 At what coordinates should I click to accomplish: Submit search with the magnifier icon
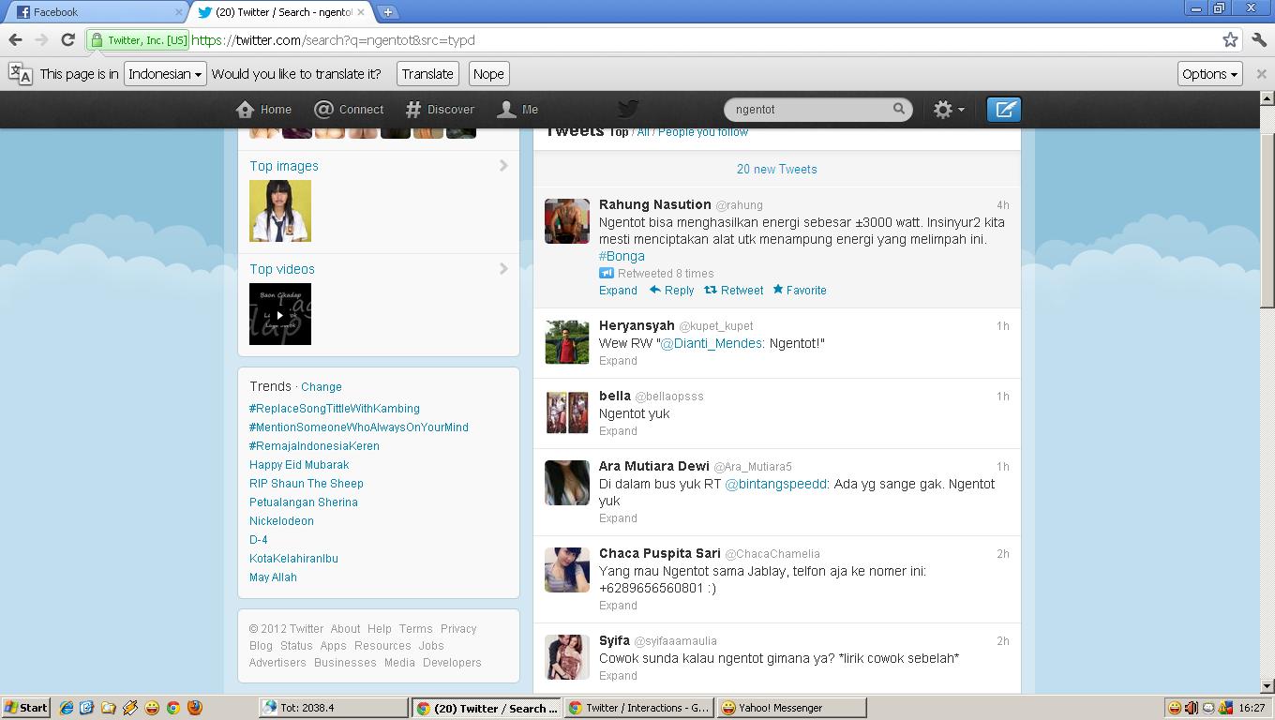(x=898, y=109)
